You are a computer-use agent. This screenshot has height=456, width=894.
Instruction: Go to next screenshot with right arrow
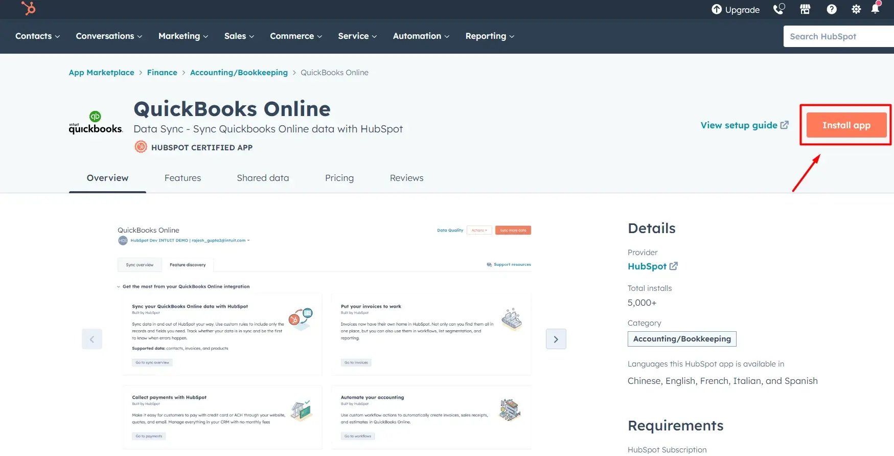point(556,339)
